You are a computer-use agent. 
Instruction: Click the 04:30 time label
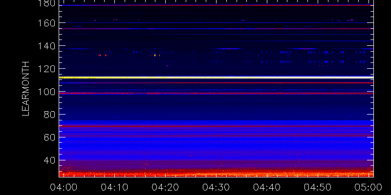click(x=216, y=187)
